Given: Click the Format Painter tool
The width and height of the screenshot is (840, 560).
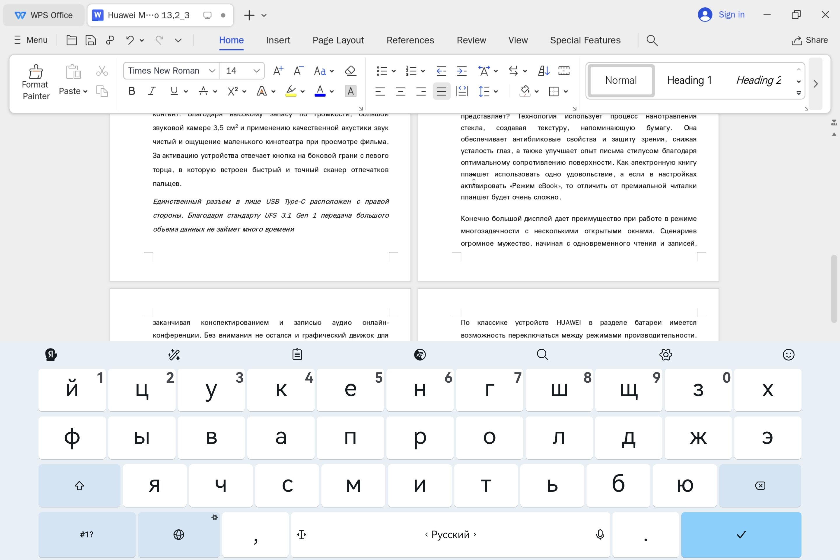Looking at the screenshot, I should point(35,83).
